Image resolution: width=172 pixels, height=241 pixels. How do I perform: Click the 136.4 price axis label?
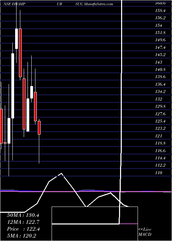(160, 84)
